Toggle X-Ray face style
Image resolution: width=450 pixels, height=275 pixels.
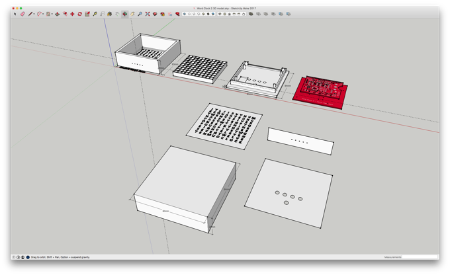tap(184, 14)
